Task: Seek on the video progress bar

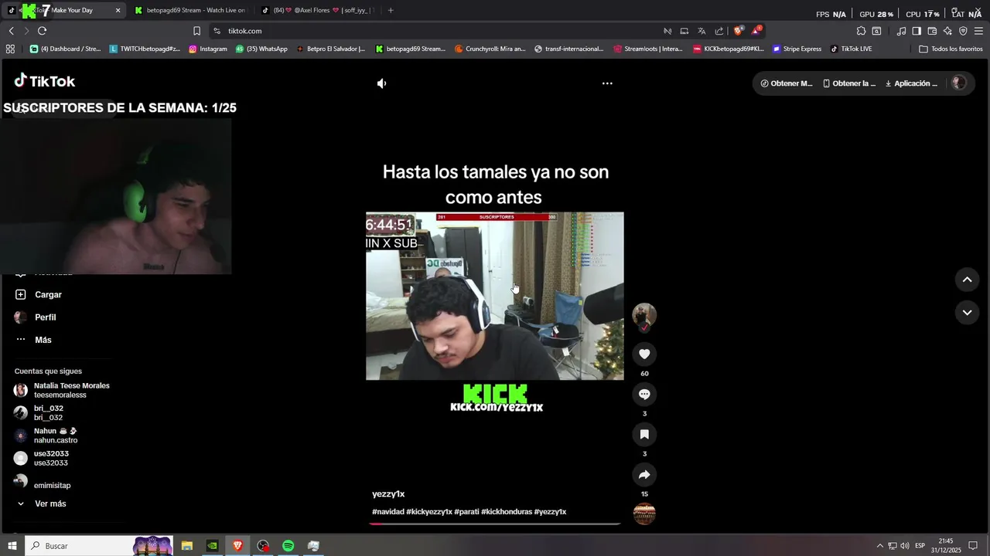Action: click(495, 524)
